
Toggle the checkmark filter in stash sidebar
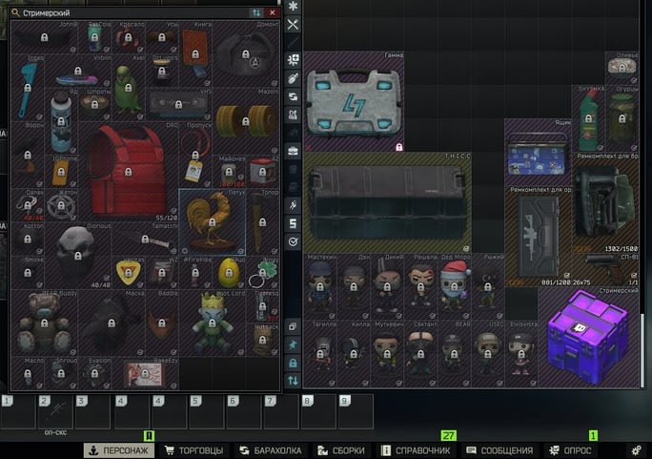[294, 241]
